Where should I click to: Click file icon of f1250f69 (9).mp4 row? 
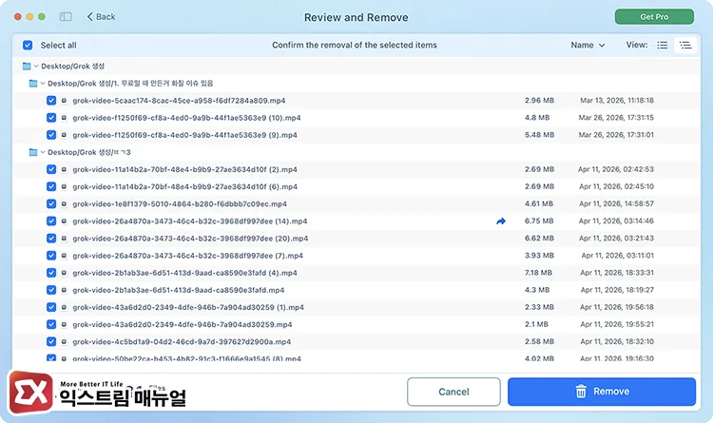(64, 135)
